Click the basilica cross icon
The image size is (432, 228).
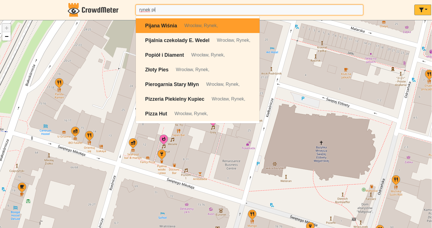point(321,143)
